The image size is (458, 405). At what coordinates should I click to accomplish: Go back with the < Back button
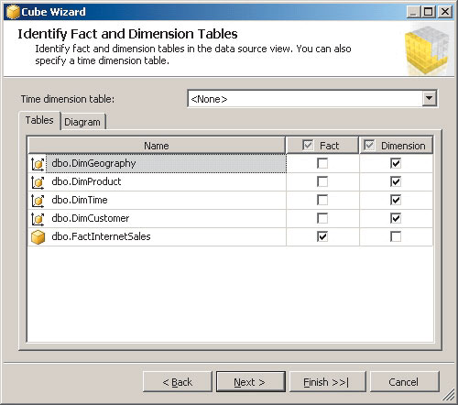pyautogui.click(x=178, y=382)
